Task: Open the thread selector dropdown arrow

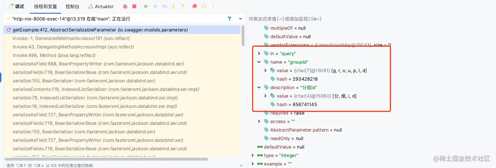Action: pyautogui.click(x=240, y=19)
